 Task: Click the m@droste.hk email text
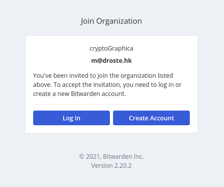coord(111,61)
